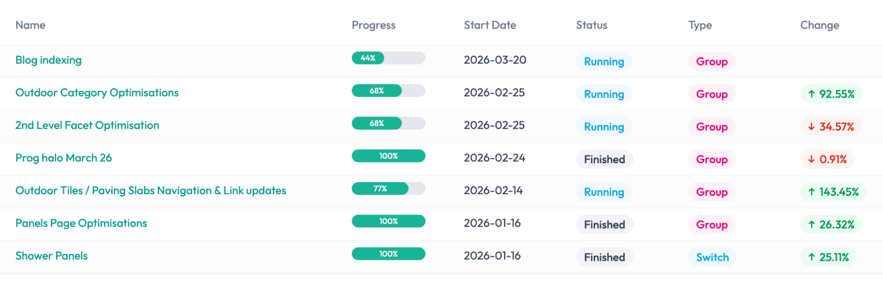
Task: Open 2nd Level Facet Optimisation test
Action: point(87,125)
